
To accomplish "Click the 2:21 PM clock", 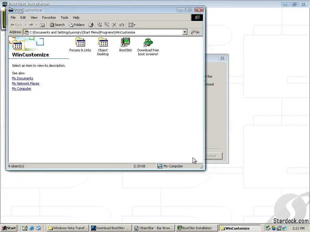I will pos(298,228).
